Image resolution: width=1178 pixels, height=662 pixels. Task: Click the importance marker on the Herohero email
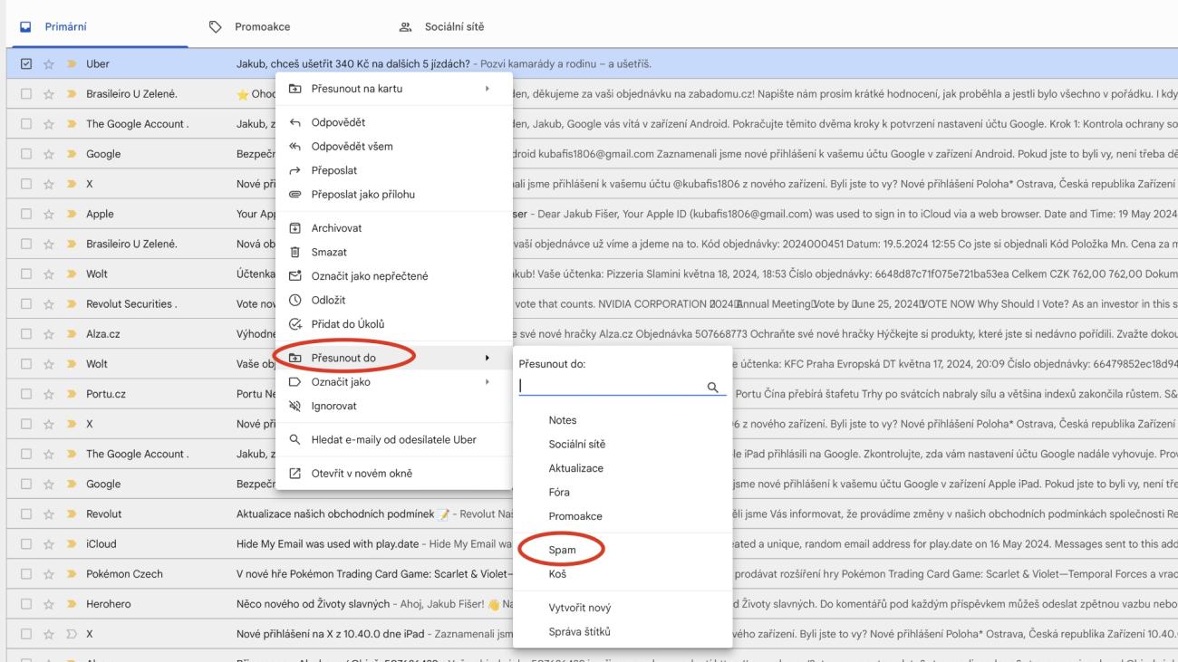point(70,604)
